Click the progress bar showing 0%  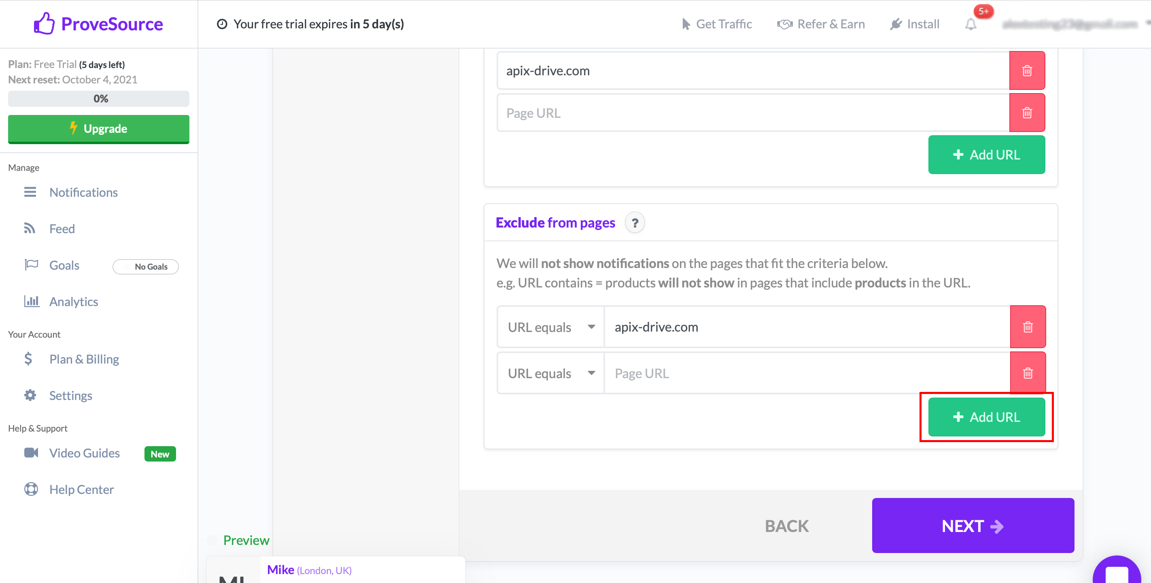click(x=99, y=98)
